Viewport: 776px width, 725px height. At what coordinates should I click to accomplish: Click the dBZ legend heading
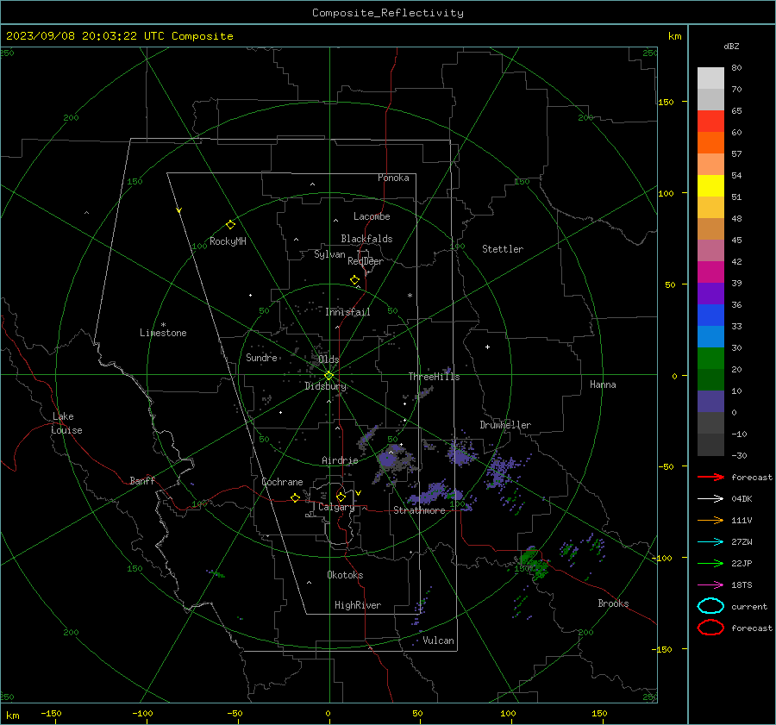point(731,47)
